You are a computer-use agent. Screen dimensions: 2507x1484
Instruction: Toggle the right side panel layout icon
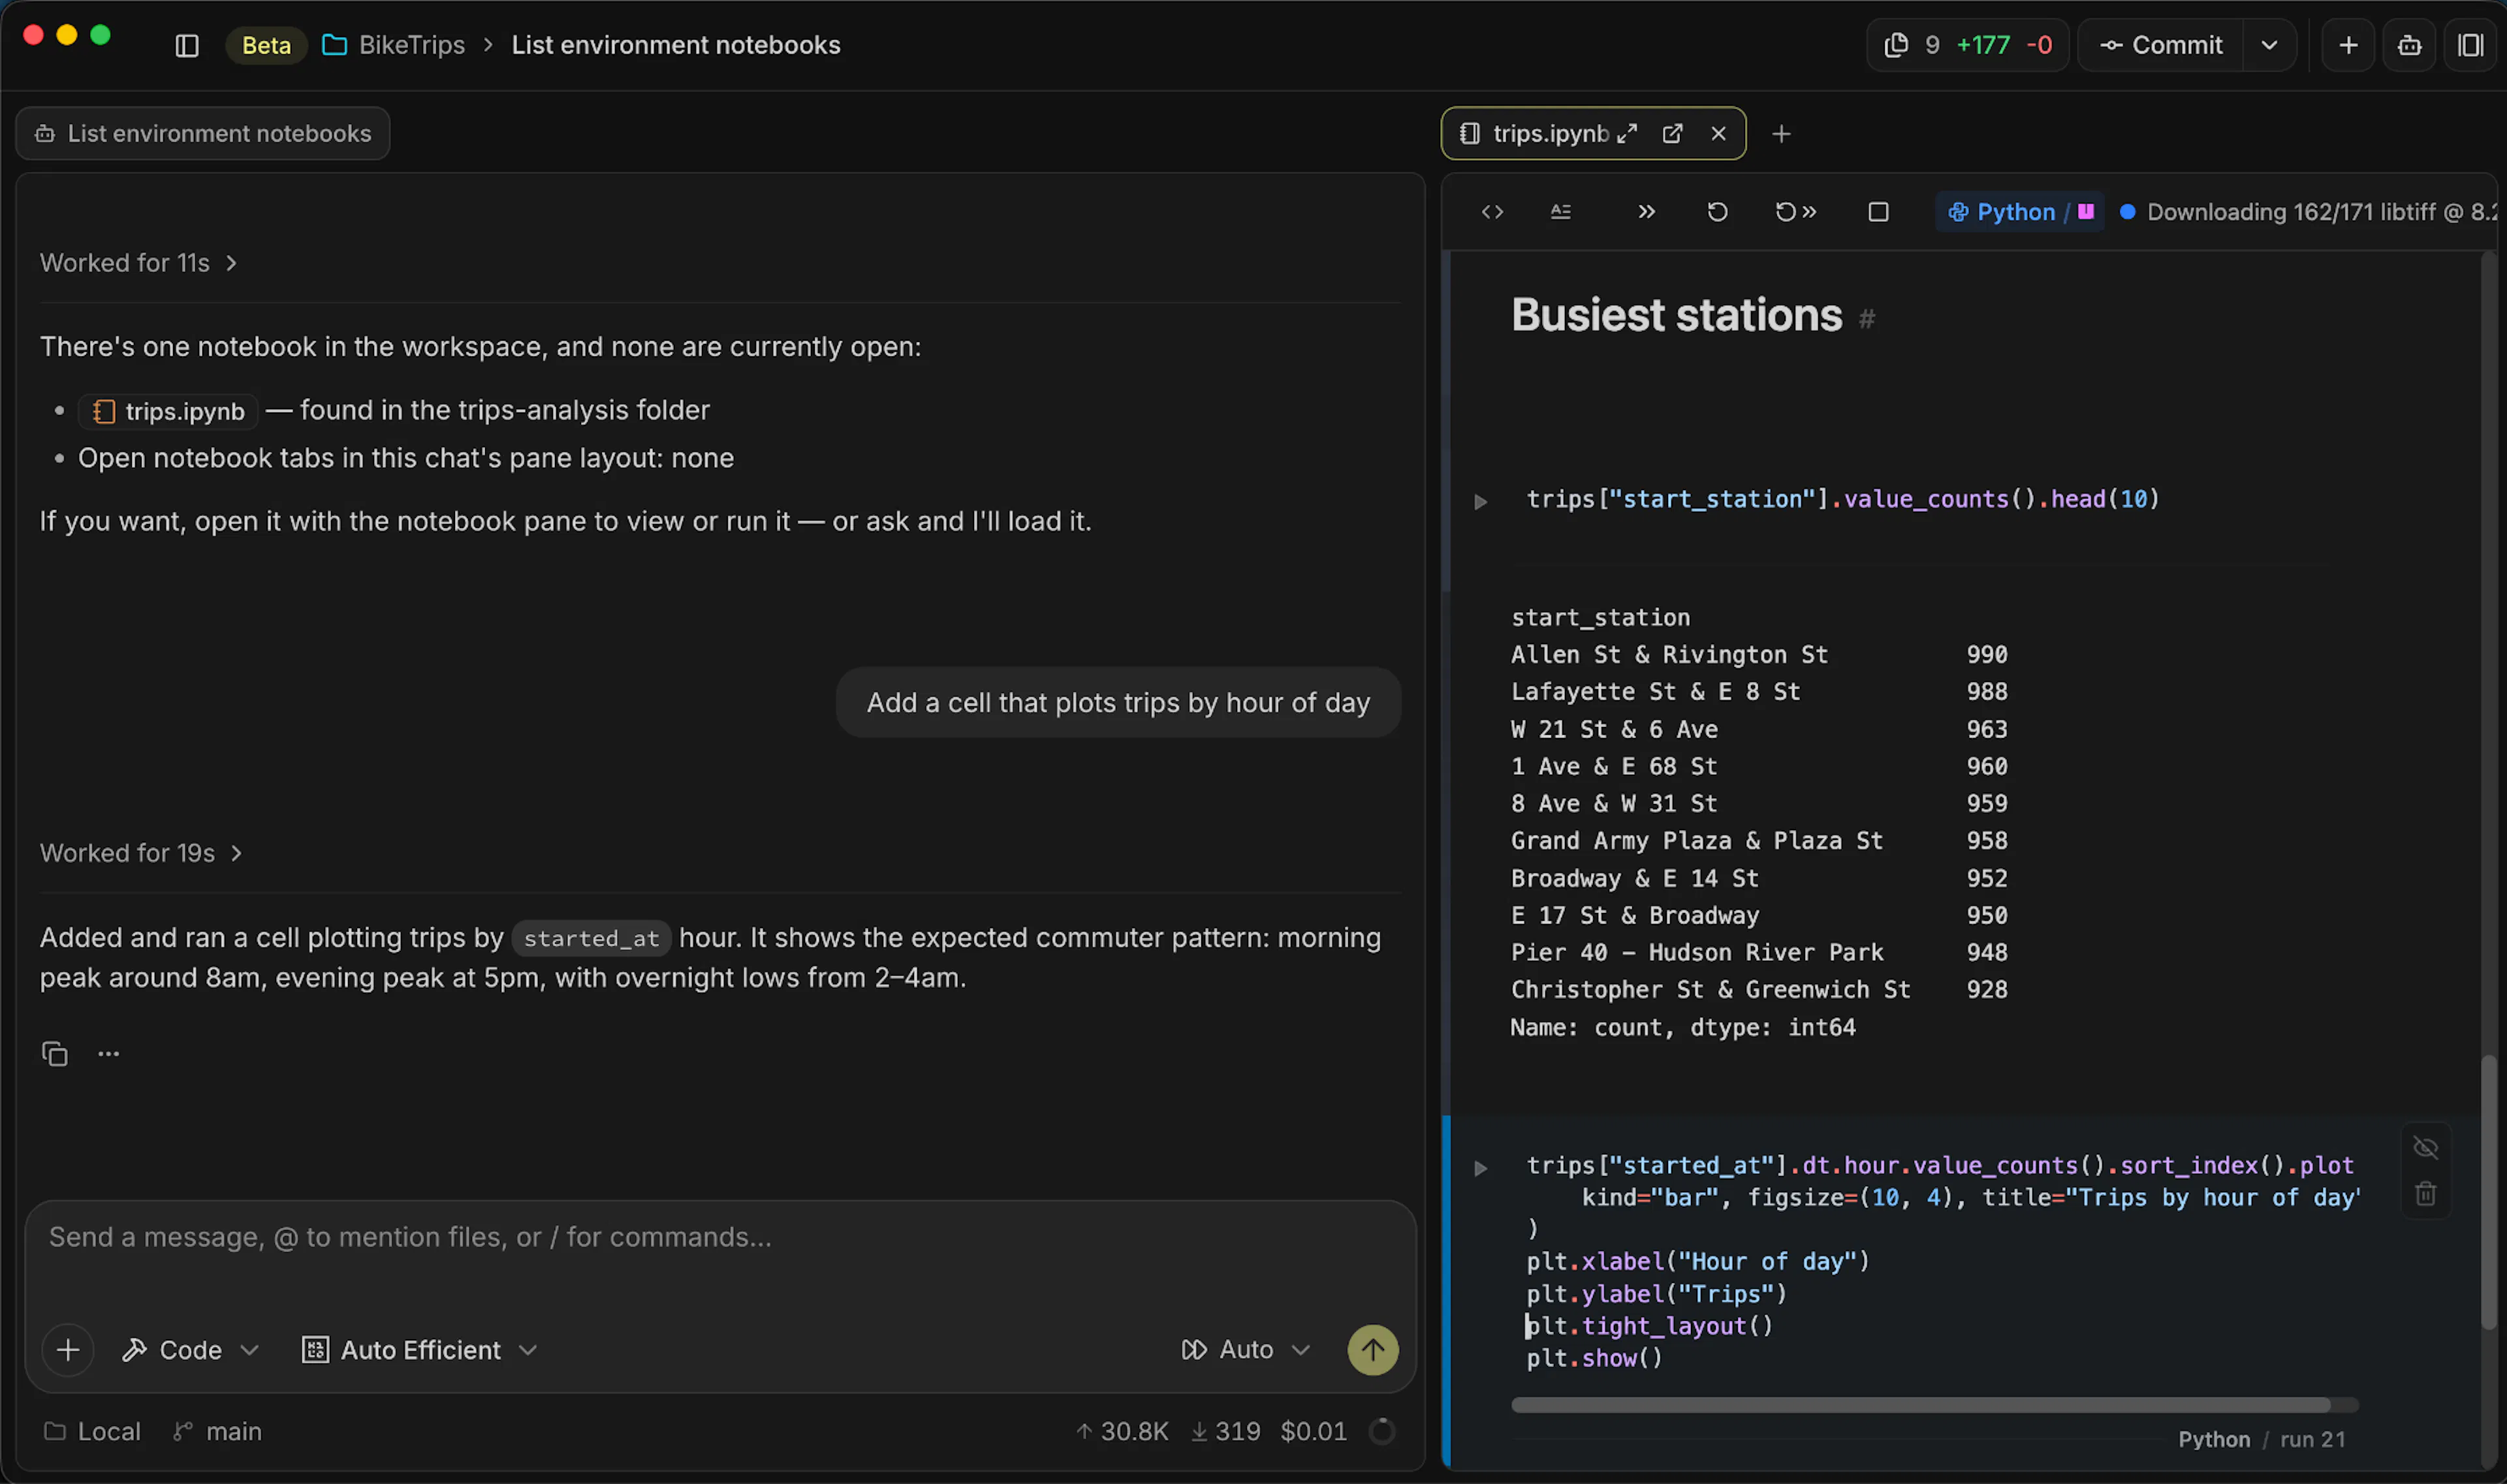[2470, 45]
